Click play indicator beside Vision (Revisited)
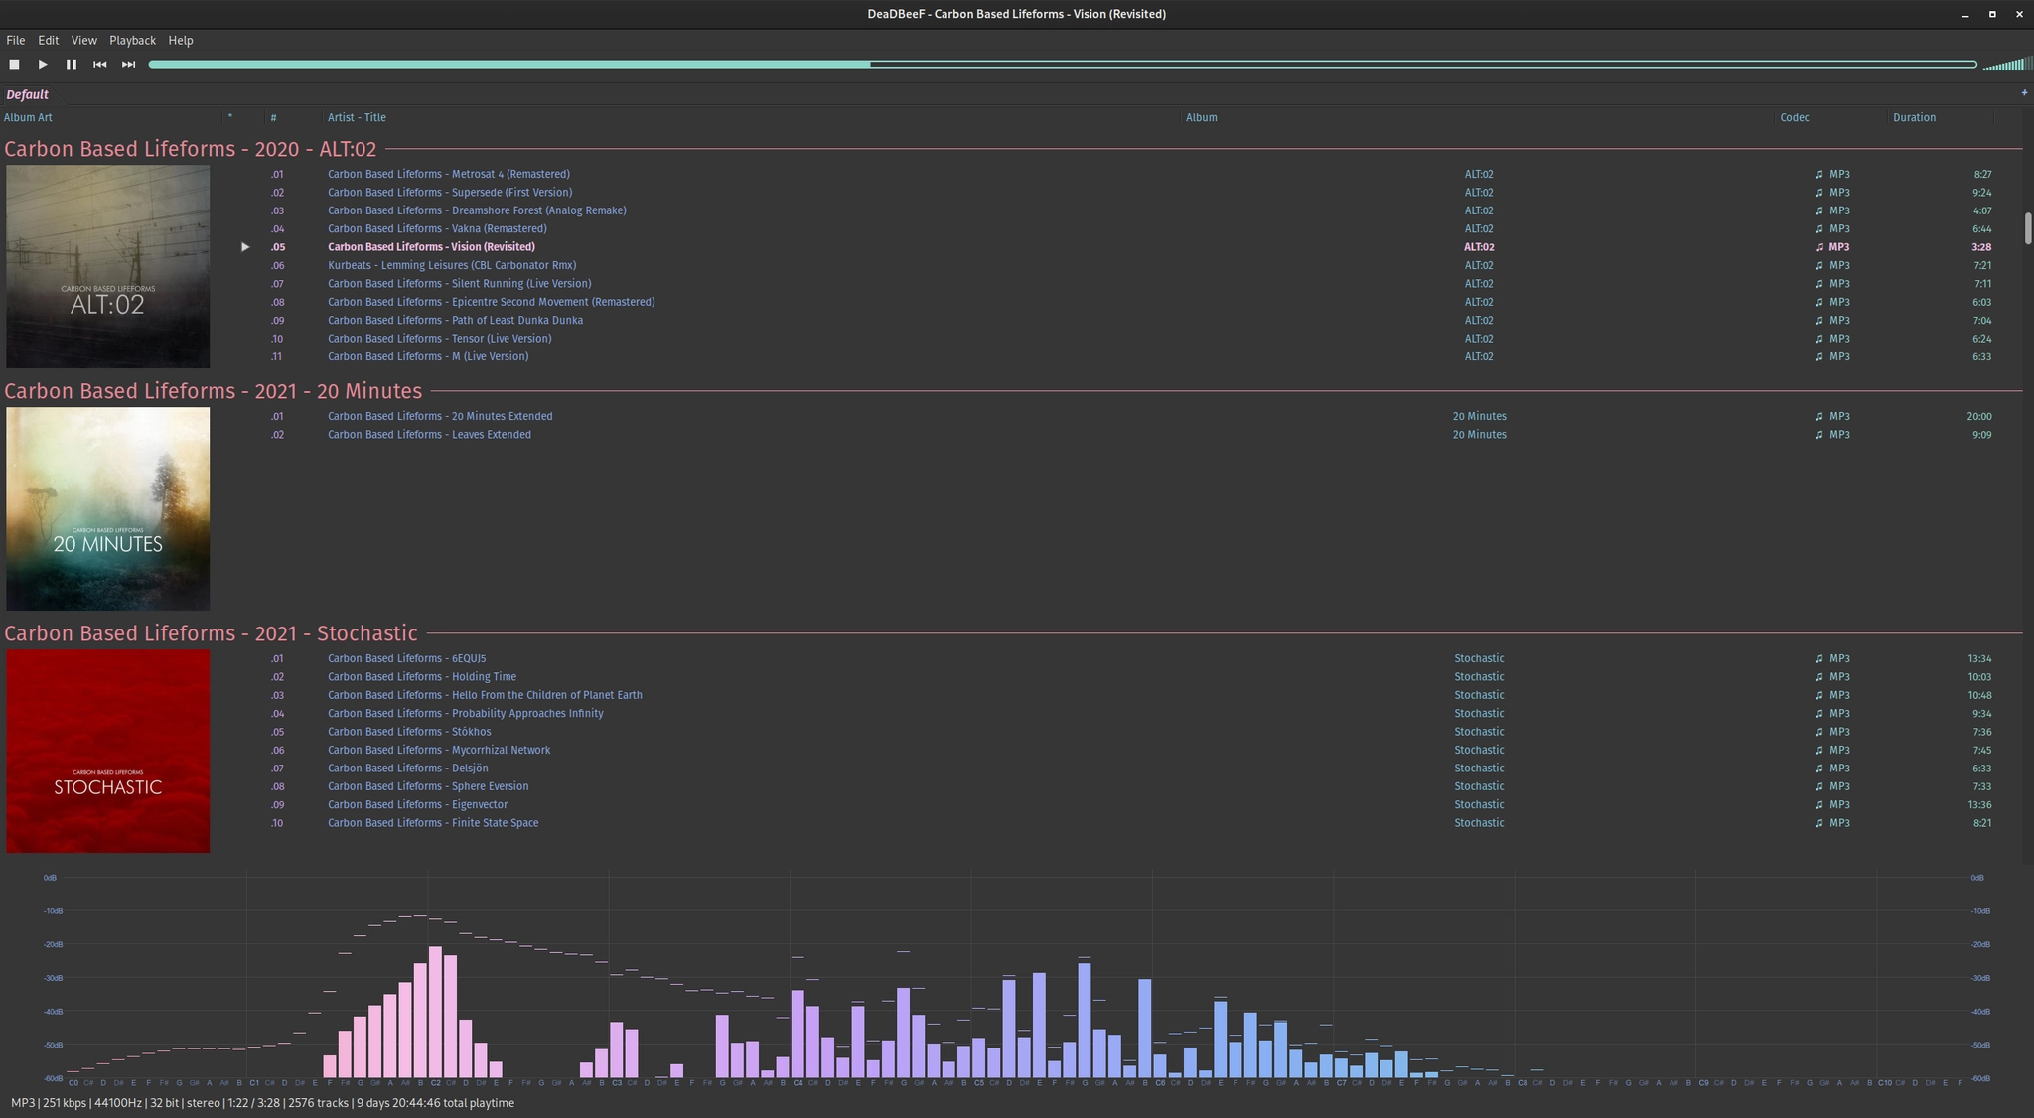 click(x=245, y=247)
